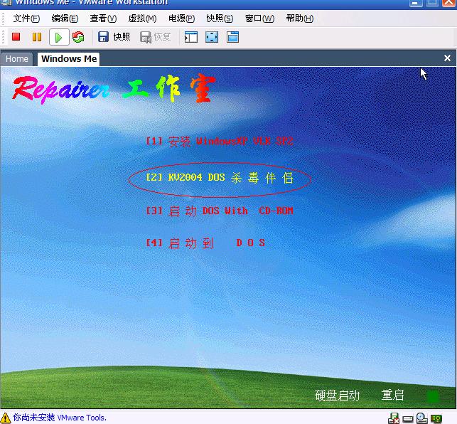Viewport: 457px width, 424px height.
Task: Select option 1 install WindowsXP VLK SP2
Action: (220, 142)
